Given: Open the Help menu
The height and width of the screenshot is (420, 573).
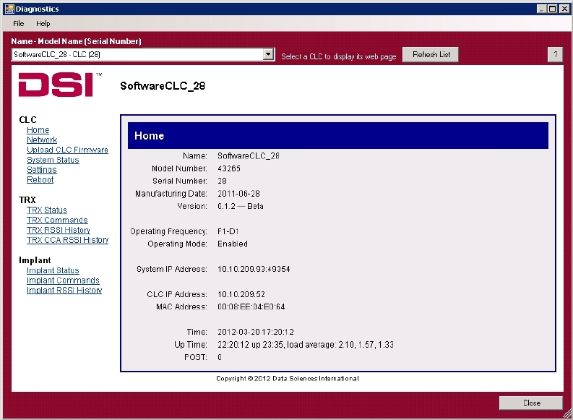Looking at the screenshot, I should 43,24.
